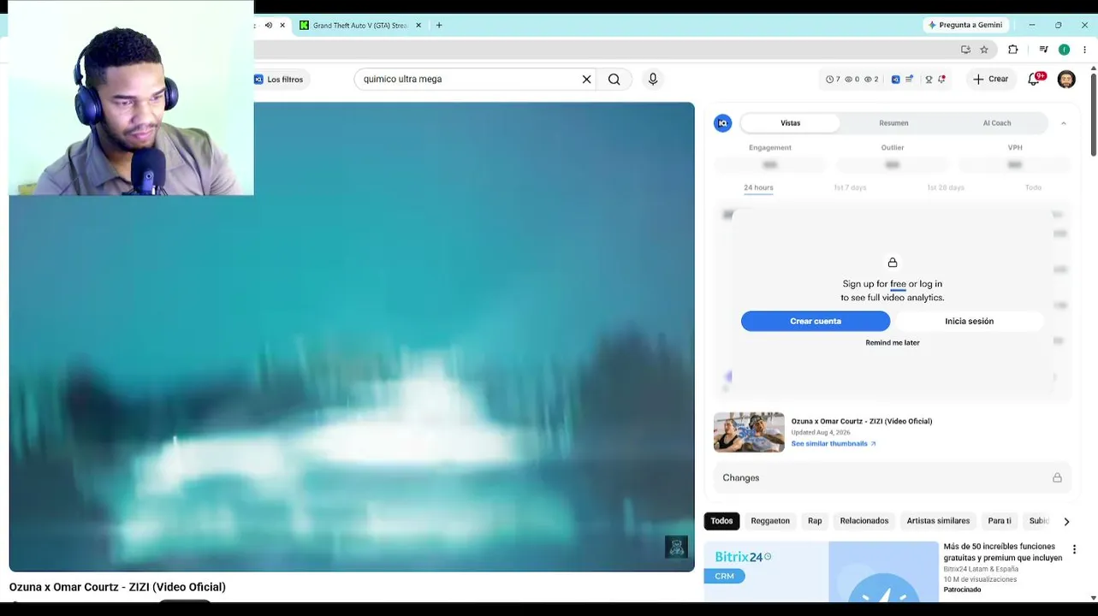Click Remind me later
1098x616 pixels.
[x=893, y=343]
